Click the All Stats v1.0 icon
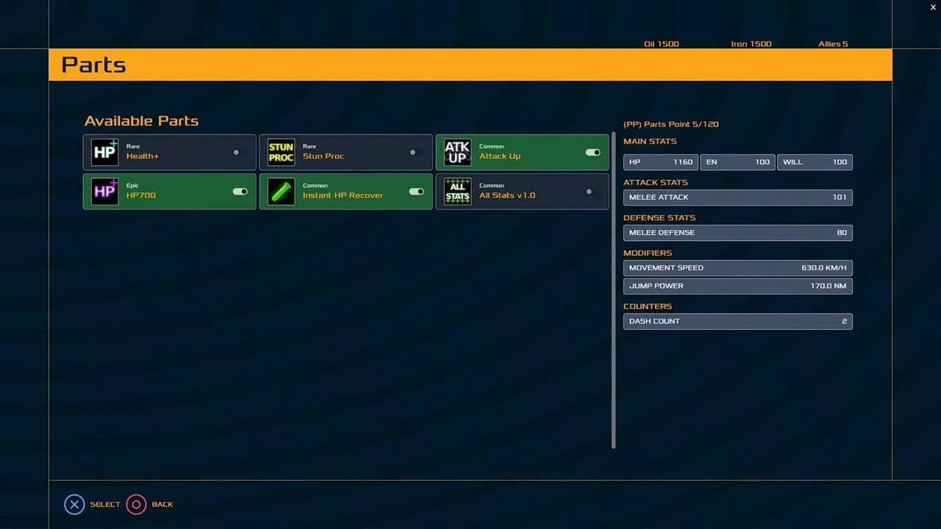Screen dimensions: 941x529 (x=457, y=192)
